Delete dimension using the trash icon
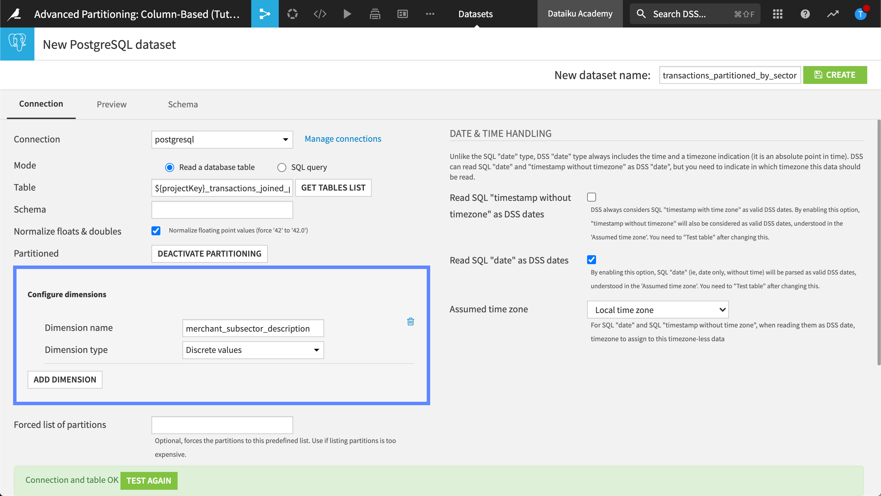 pyautogui.click(x=411, y=322)
